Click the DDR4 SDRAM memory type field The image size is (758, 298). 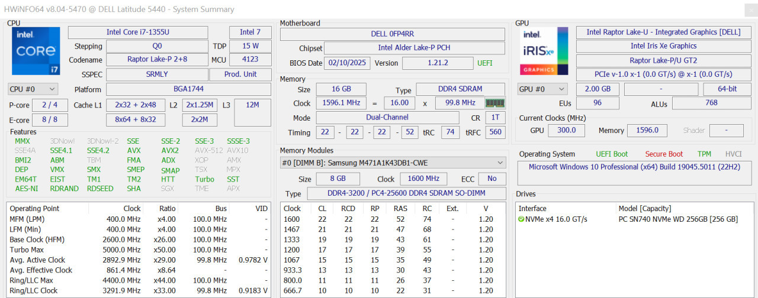pos(461,89)
